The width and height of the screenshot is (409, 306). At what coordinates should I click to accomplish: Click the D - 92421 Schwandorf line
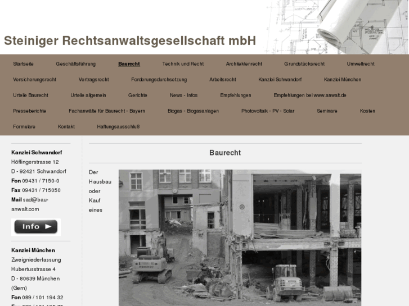tap(39, 171)
